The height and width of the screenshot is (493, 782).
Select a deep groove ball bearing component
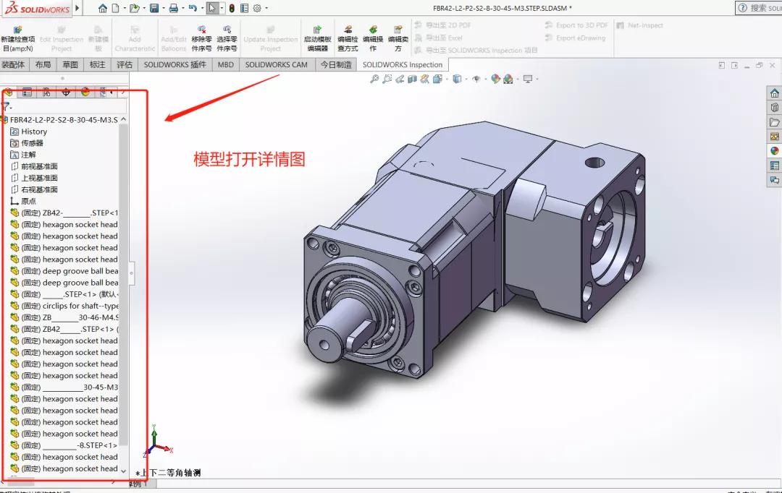(x=67, y=271)
